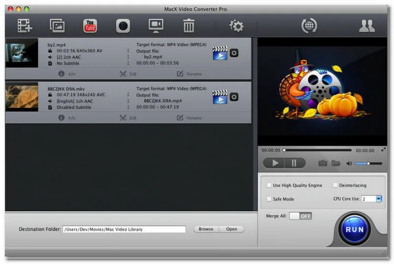Take a snapshot with camera icon
Screen dimensions: 394x264
tap(323, 163)
